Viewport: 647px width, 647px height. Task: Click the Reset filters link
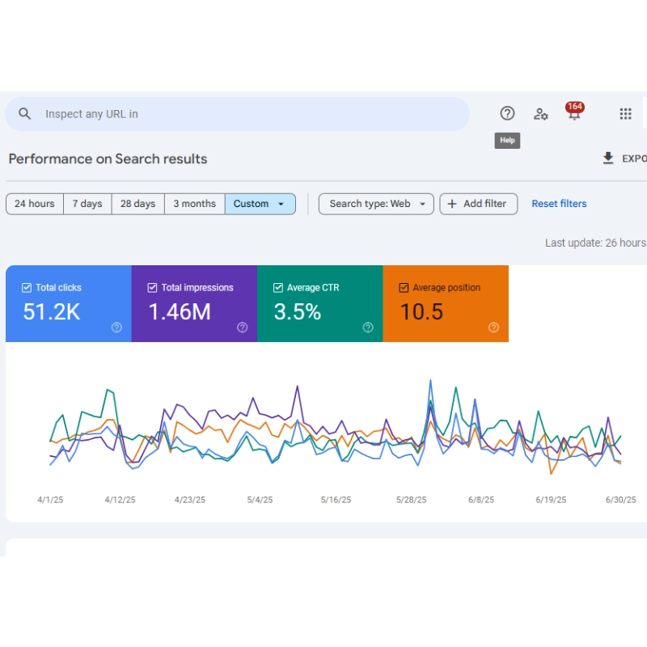point(559,204)
